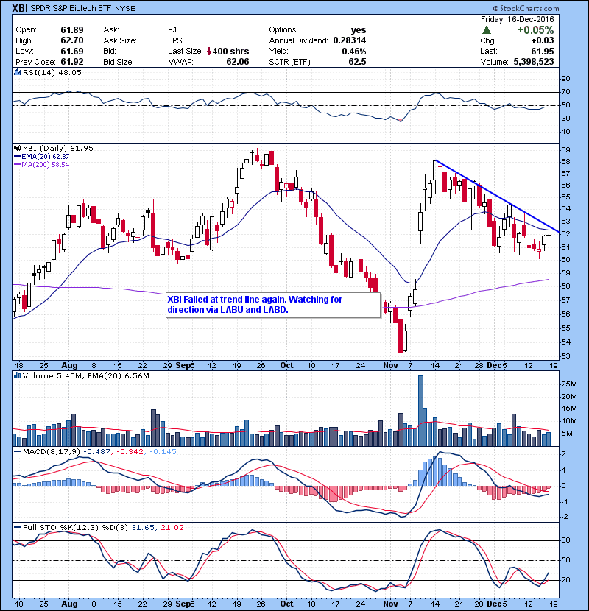Click the VWAP value 62.06
Screen dimensions: 589x611
click(x=237, y=62)
